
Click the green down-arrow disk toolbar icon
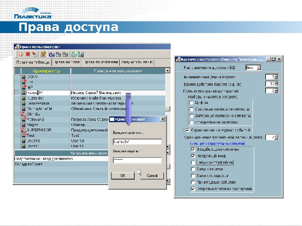(x=74, y=54)
